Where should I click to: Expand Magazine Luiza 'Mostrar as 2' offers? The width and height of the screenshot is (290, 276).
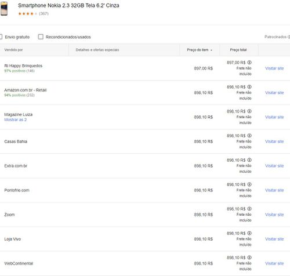click(x=16, y=119)
